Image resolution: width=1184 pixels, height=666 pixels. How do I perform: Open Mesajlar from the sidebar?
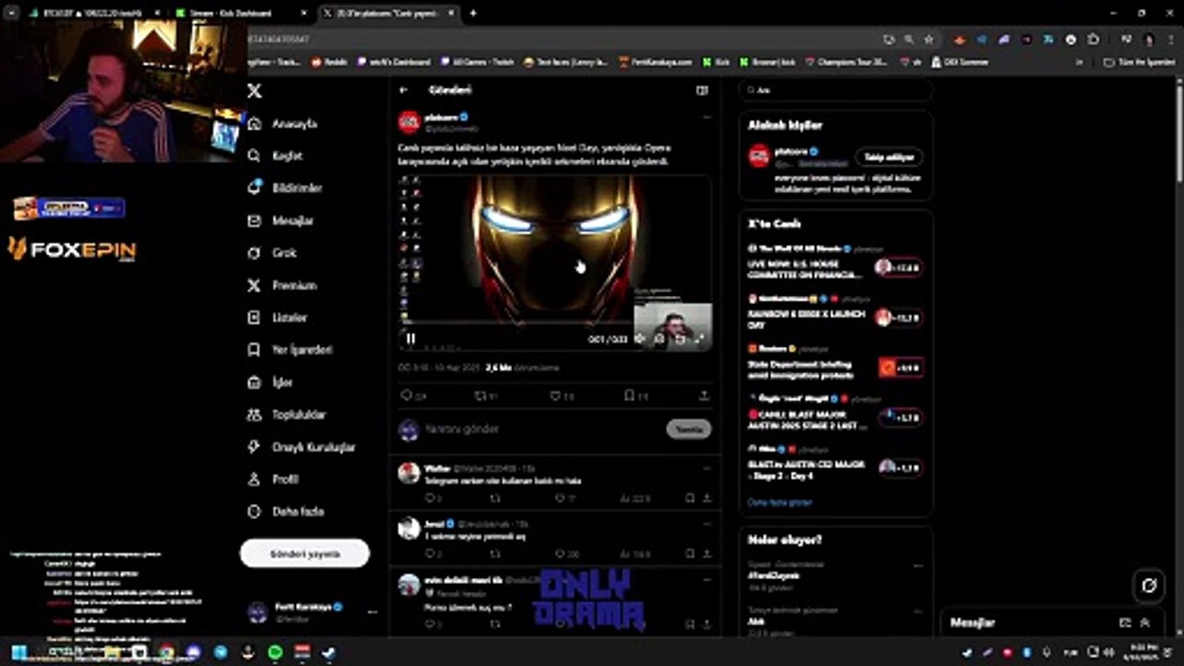(281, 221)
